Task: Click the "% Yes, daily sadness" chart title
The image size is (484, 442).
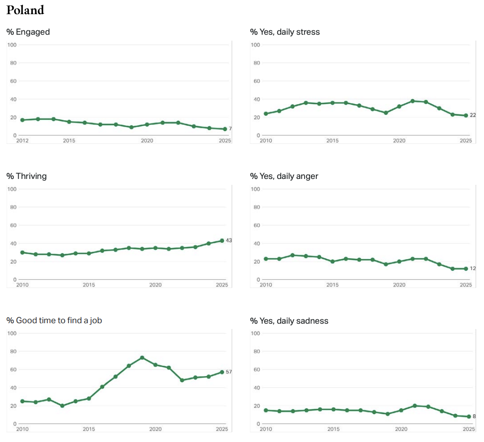Action: tap(289, 321)
